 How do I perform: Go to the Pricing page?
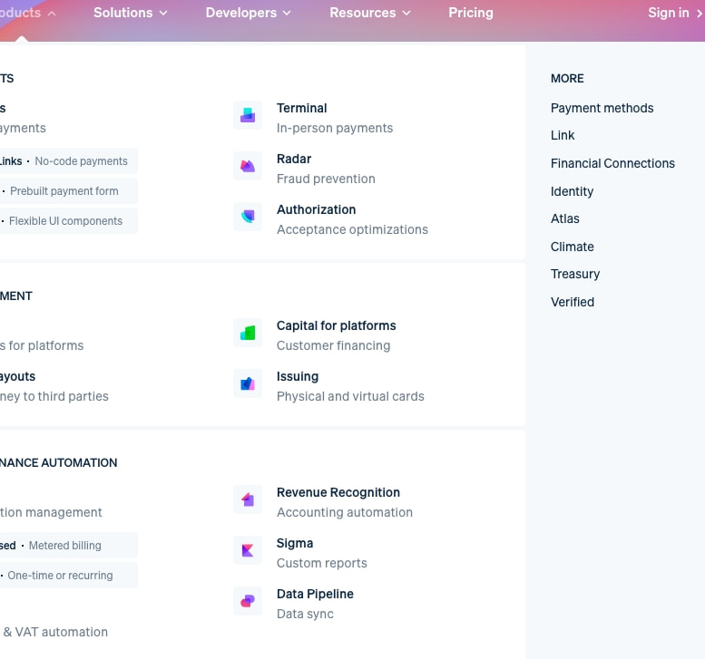[x=471, y=13]
